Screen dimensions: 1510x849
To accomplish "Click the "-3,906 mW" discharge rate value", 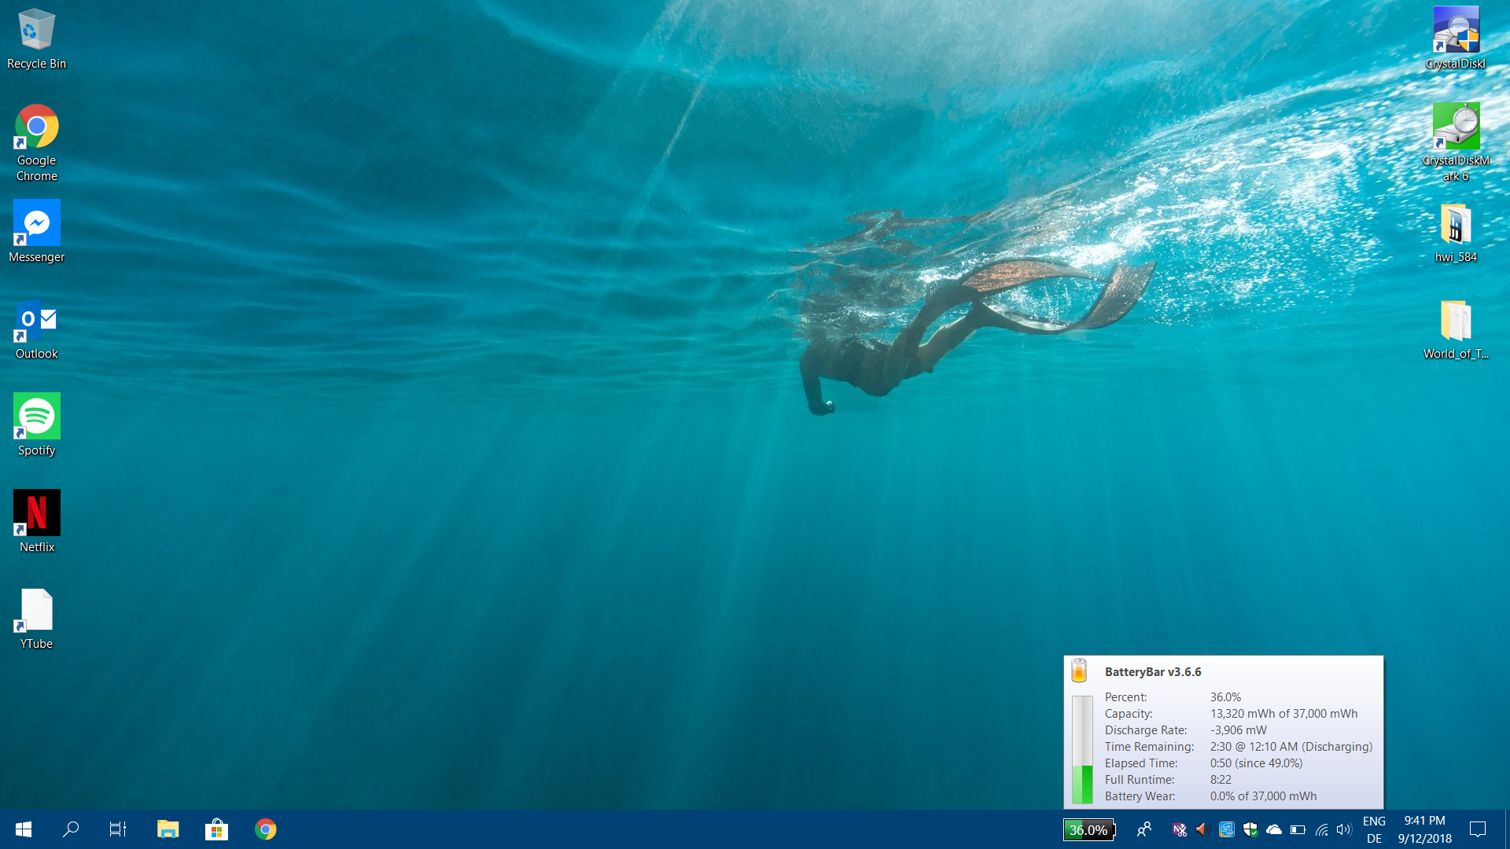I will point(1239,730).
